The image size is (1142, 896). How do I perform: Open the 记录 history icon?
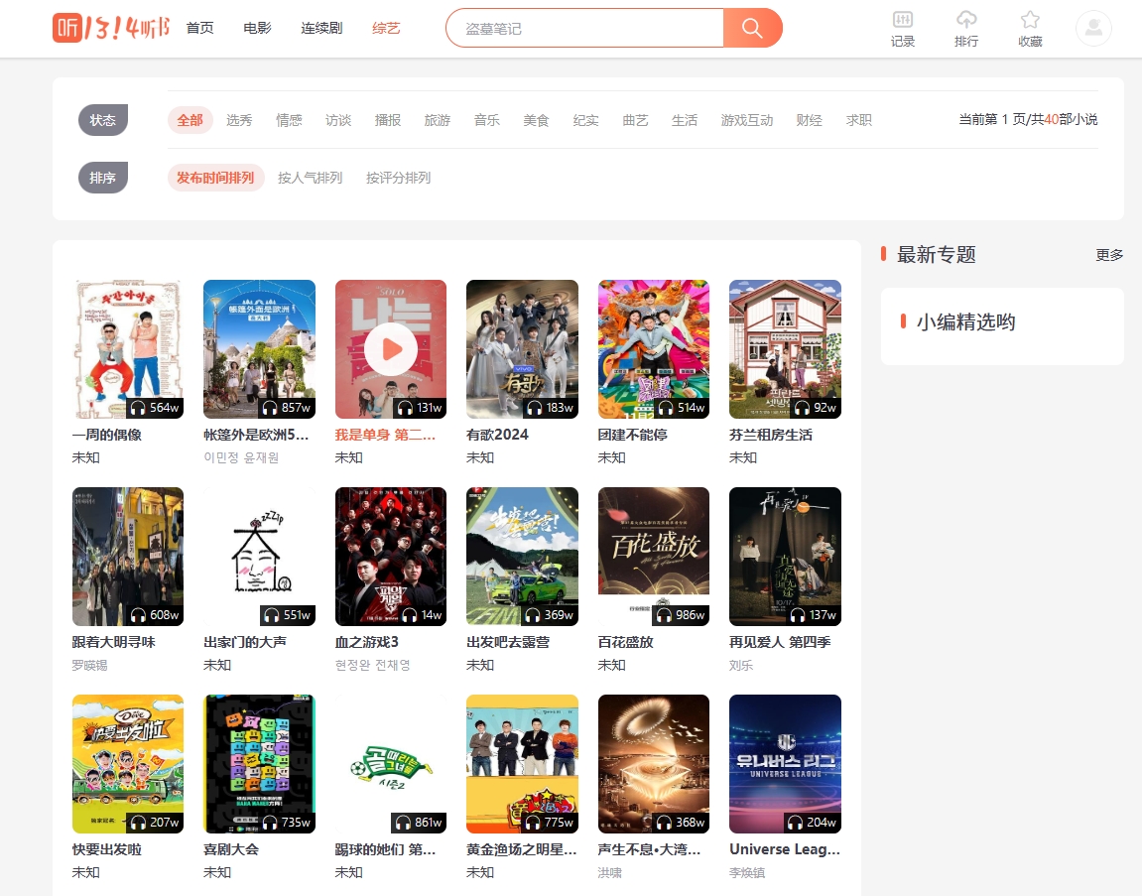click(x=902, y=29)
